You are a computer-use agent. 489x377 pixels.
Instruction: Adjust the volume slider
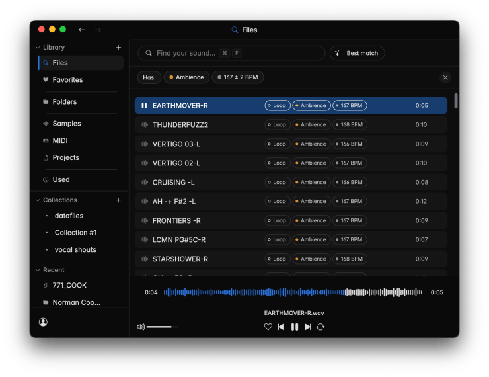click(x=162, y=327)
